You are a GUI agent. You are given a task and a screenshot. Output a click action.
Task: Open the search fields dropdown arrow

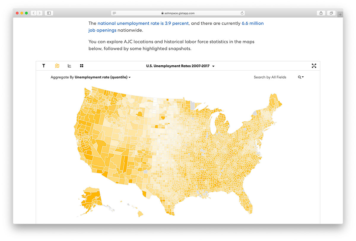(303, 77)
